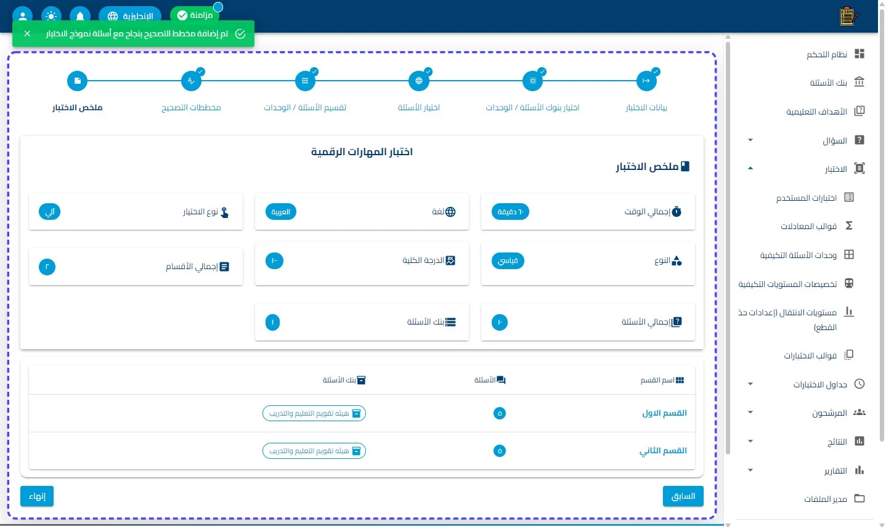Viewport: 886px width, 529px height.
Task: Click the مدير الملفات folder icon
Action: (x=860, y=499)
